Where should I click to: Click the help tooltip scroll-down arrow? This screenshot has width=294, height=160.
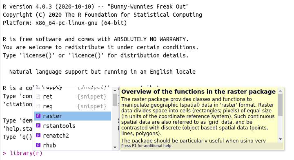point(280,139)
